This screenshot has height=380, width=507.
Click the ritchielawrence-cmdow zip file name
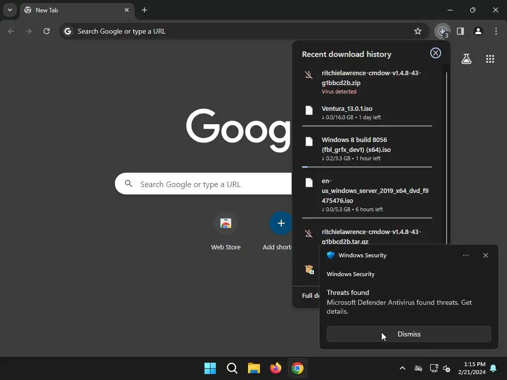tap(371, 78)
